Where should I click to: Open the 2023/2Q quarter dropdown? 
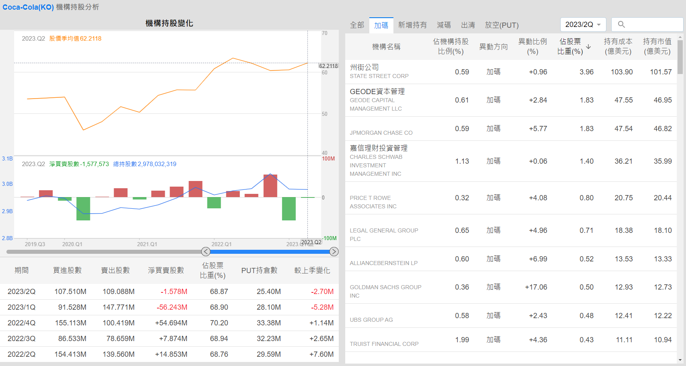(583, 25)
